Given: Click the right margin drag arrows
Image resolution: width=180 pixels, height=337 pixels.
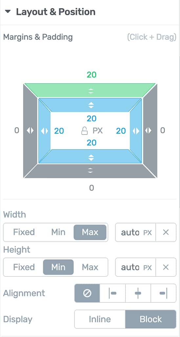Looking at the screenshot, I should click(x=148, y=130).
